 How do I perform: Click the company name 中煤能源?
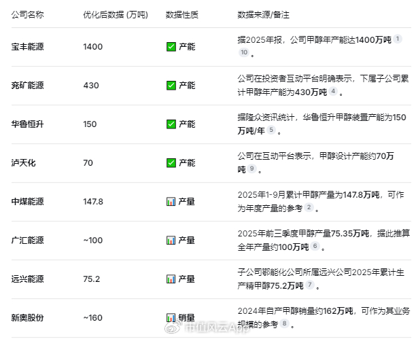[28, 202]
